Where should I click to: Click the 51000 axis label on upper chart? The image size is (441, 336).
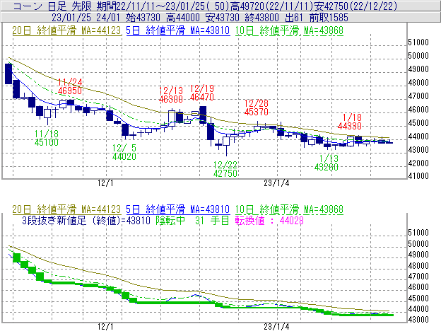point(418,42)
